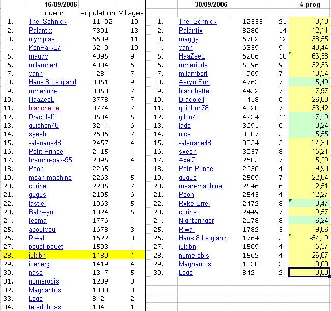Screen dimensions: 331x311
Task: Select green progress cell 6,24
Action: pos(309,221)
